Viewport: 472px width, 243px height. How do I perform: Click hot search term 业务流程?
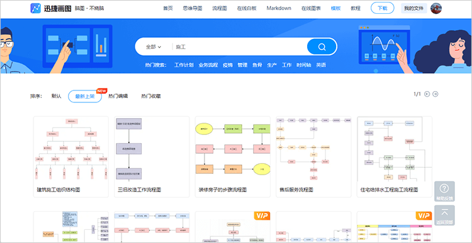[208, 65]
